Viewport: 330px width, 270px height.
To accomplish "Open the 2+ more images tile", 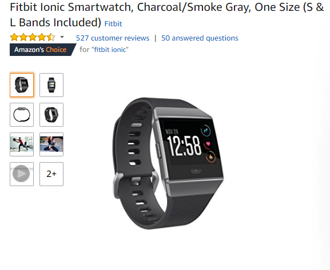I will coord(51,174).
